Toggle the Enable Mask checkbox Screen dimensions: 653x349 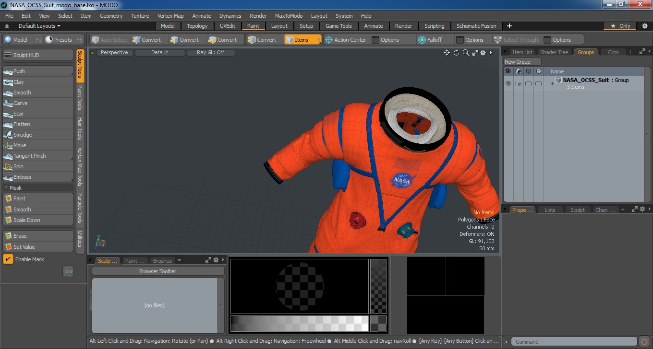point(8,259)
